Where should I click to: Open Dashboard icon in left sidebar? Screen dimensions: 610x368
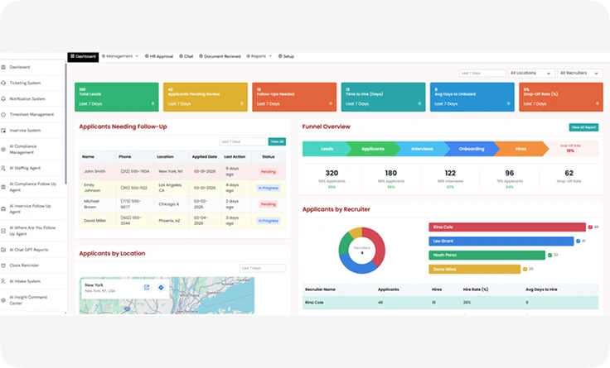point(3,67)
